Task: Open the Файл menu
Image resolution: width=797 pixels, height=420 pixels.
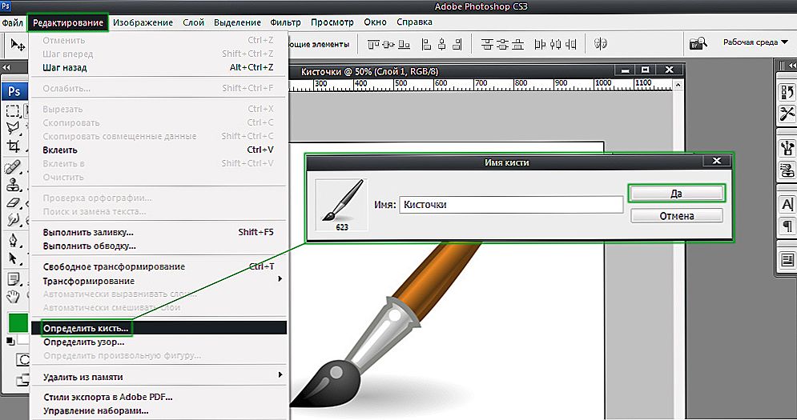Action: (x=12, y=22)
